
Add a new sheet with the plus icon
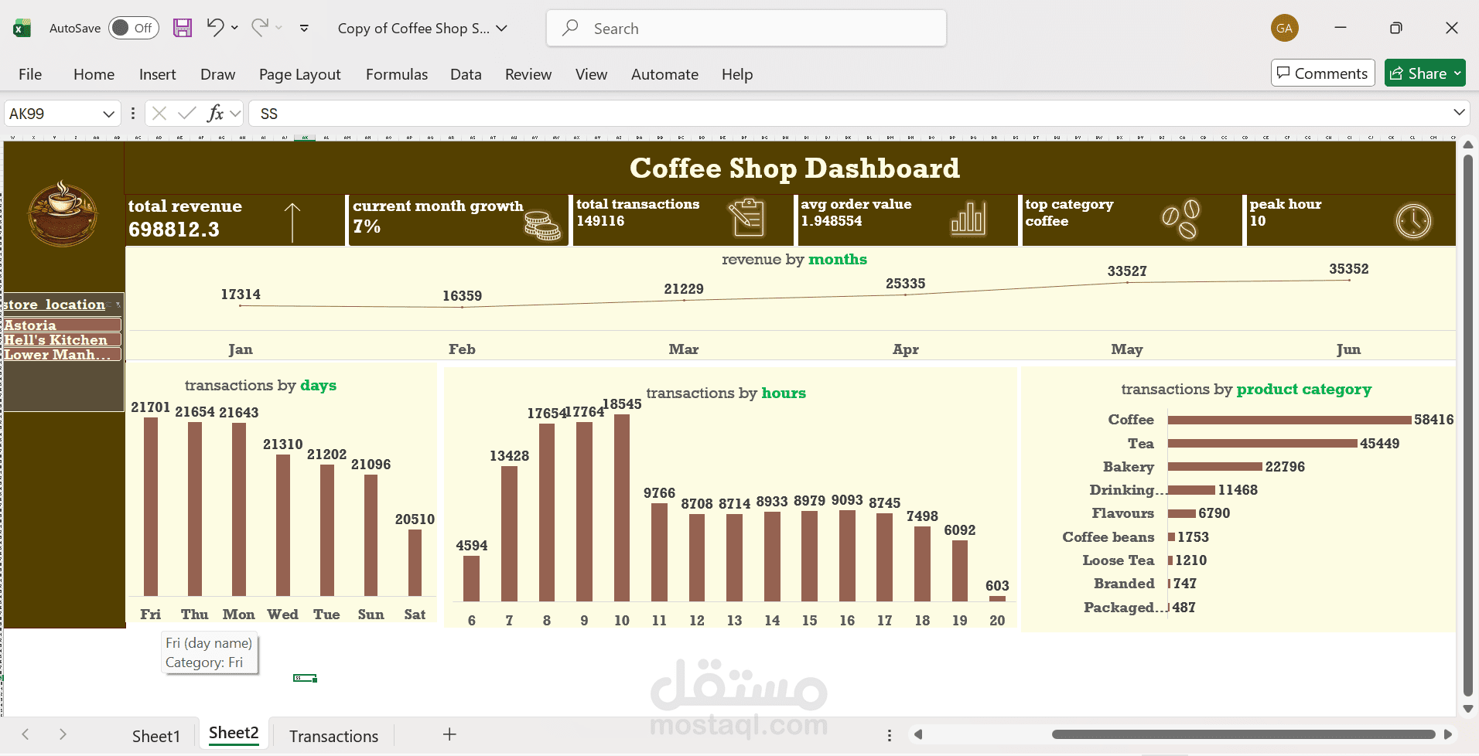[x=449, y=734]
